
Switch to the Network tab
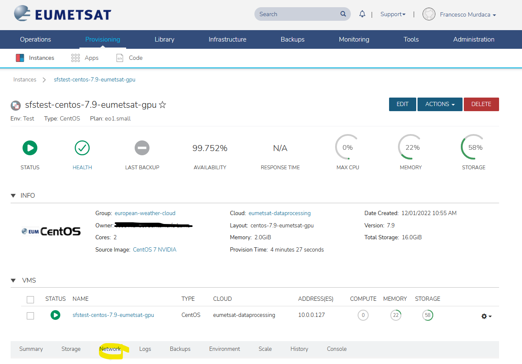110,349
